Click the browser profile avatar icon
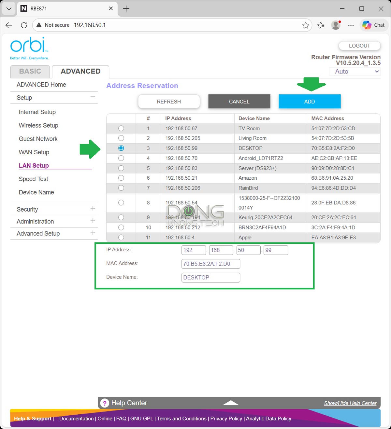Image resolution: width=391 pixels, height=429 pixels. point(336,25)
